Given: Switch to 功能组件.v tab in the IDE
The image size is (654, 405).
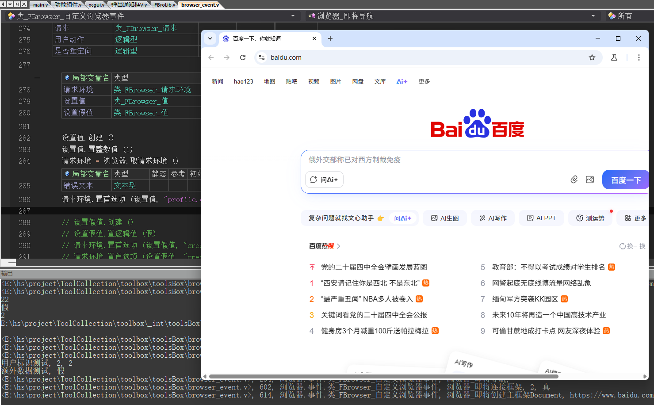Looking at the screenshot, I should (x=68, y=5).
